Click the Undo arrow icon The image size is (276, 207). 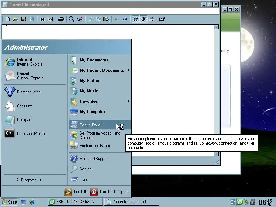(x=117, y=19)
